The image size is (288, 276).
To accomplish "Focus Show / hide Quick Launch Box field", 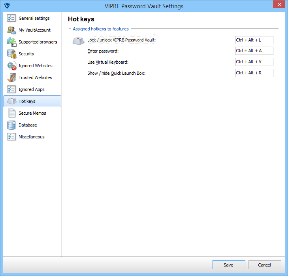I will pyautogui.click(x=254, y=73).
